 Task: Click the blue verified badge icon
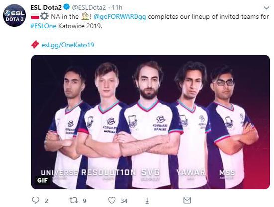67,7
